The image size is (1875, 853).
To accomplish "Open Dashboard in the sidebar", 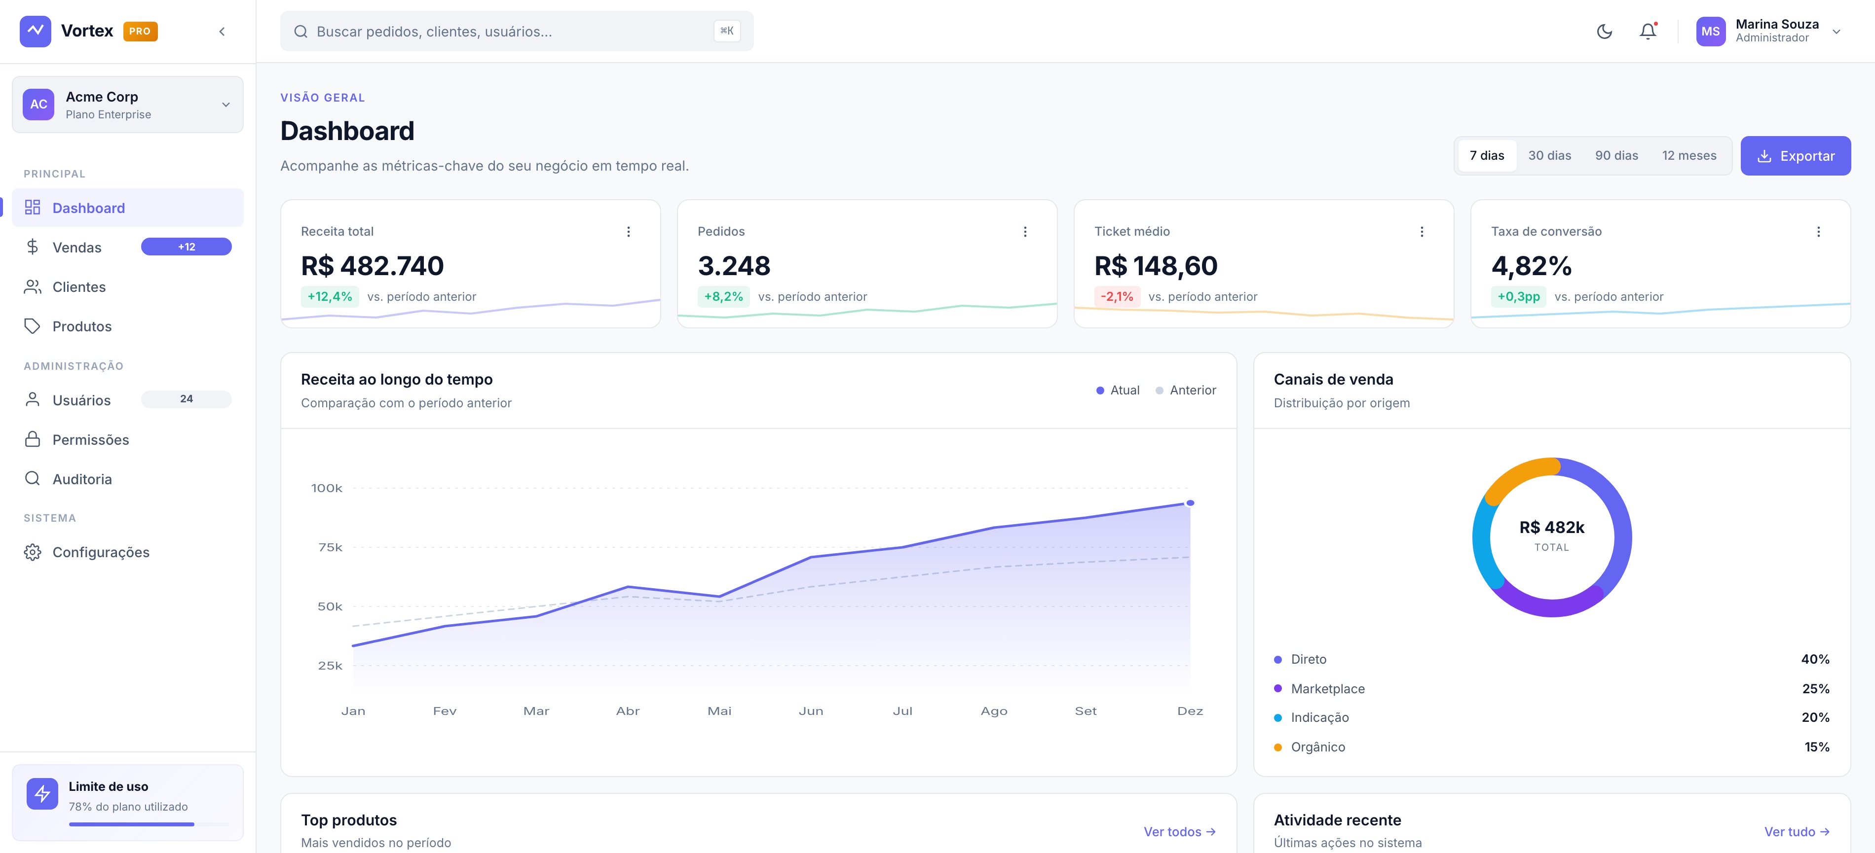I will [127, 208].
